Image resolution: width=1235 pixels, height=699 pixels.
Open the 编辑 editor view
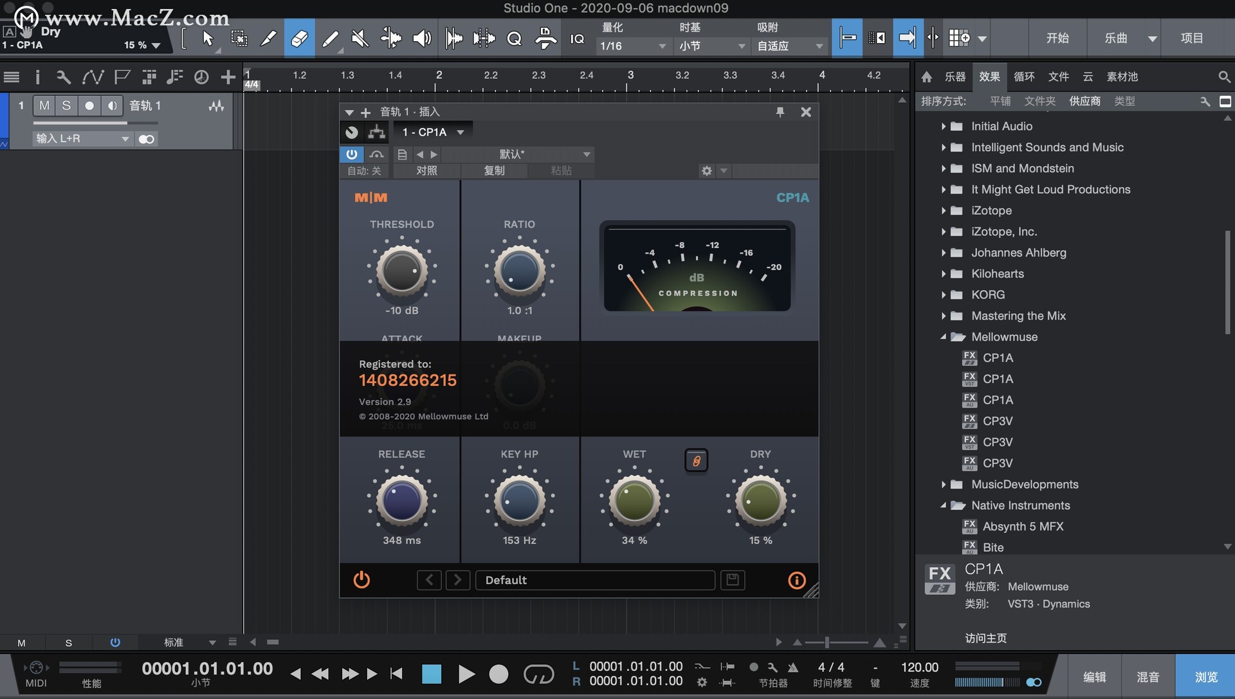pos(1094,676)
